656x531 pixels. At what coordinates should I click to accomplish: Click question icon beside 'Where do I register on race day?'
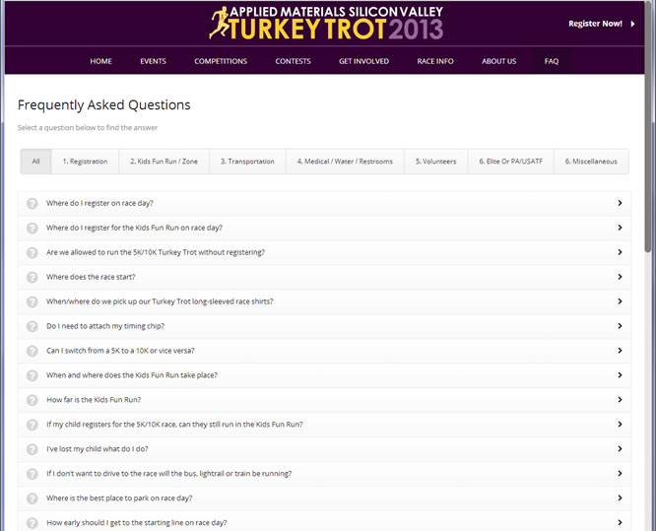pyautogui.click(x=32, y=203)
